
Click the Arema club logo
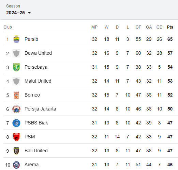tap(16, 165)
